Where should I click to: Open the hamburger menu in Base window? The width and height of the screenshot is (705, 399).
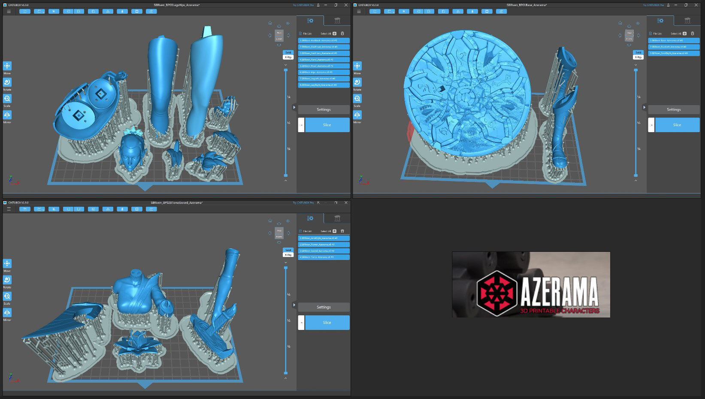point(359,12)
